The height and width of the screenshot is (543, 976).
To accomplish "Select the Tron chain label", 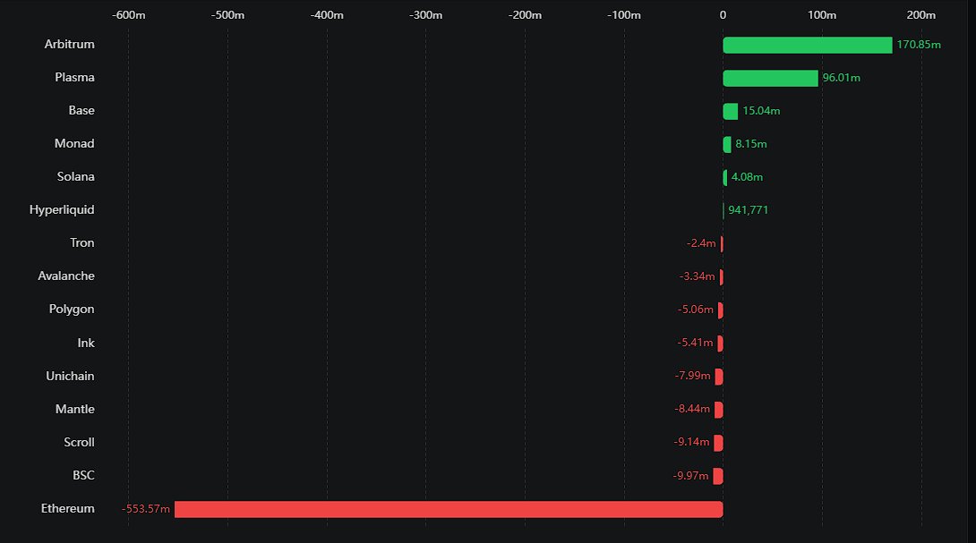I will tap(81, 243).
